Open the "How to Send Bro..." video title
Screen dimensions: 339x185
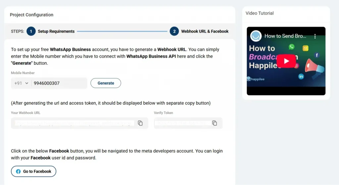pos(285,36)
